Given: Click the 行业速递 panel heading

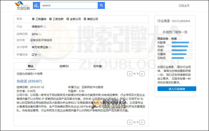Looking at the screenshot, I should 164,21.
